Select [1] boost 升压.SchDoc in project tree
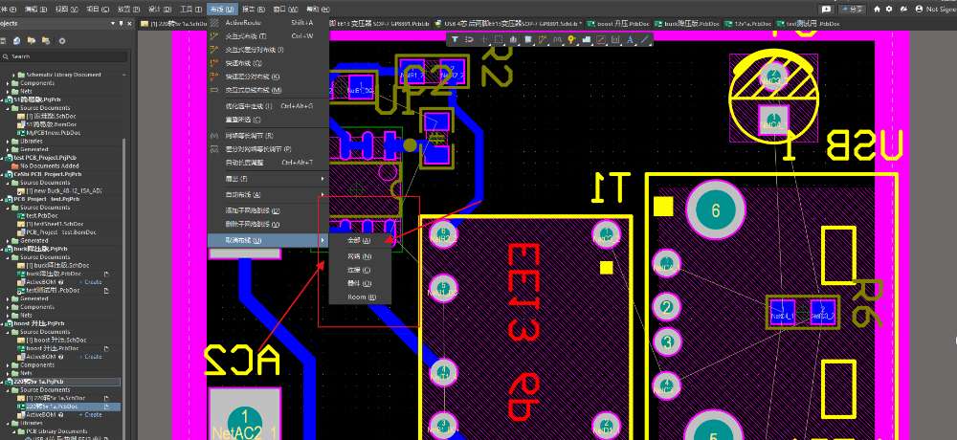 click(52, 340)
